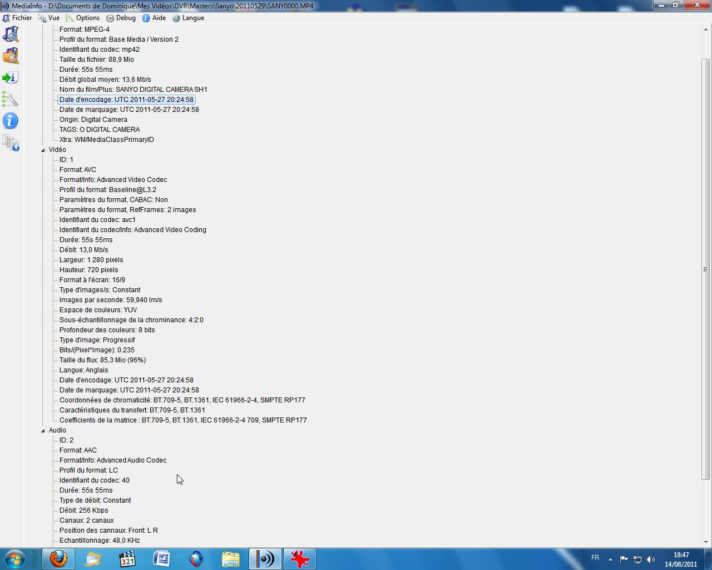
Task: Open the Fichier menu
Action: tap(17, 18)
